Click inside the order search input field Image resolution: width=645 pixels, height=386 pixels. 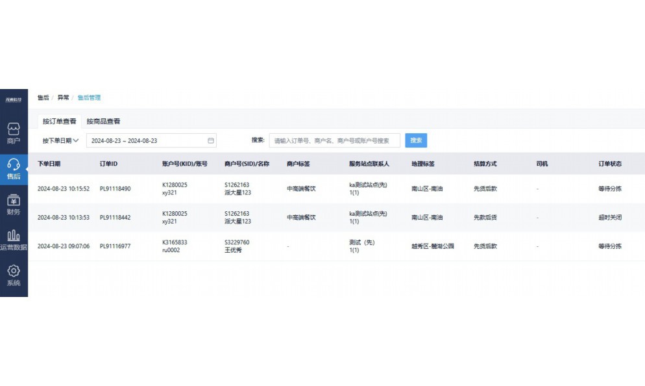335,140
